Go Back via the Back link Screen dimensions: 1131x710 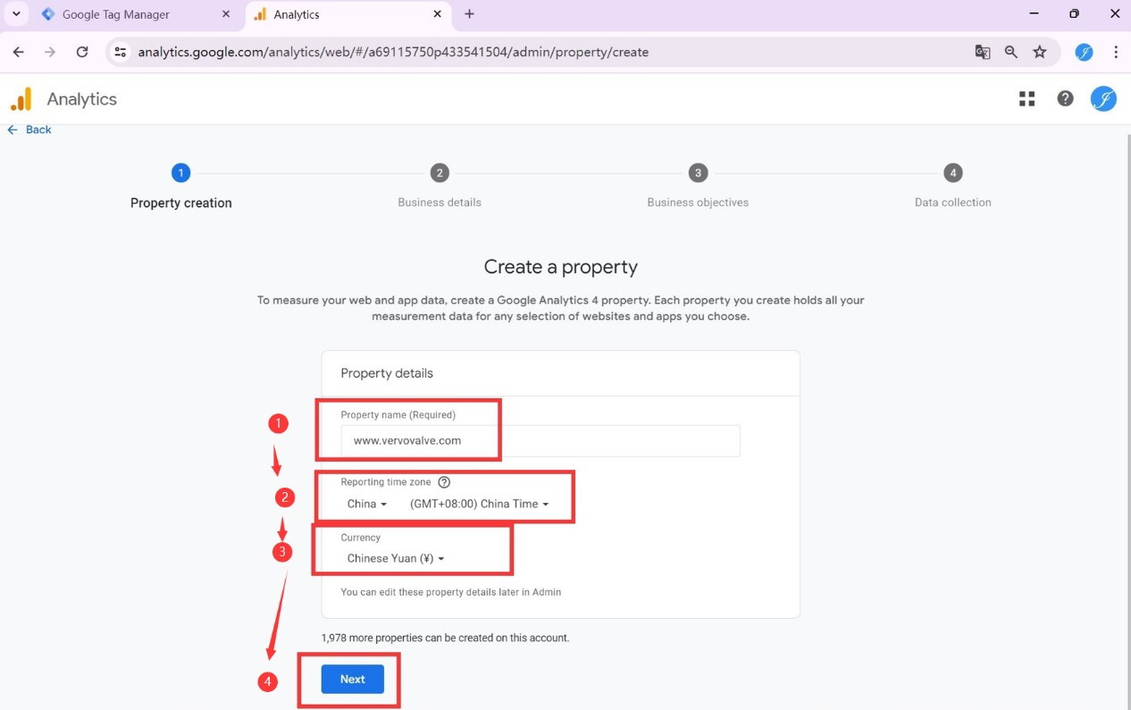(29, 129)
